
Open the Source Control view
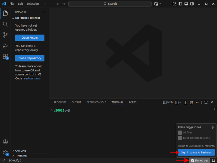pyautogui.click(x=5, y=35)
